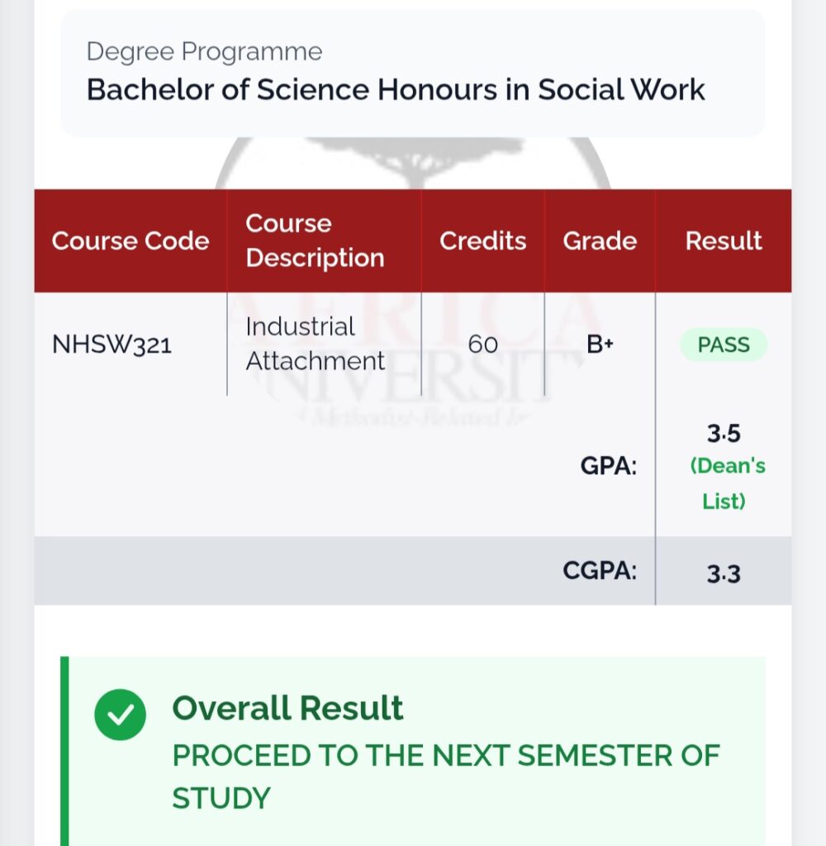The image size is (826, 846).
Task: Click the Result column header
Action: point(724,240)
